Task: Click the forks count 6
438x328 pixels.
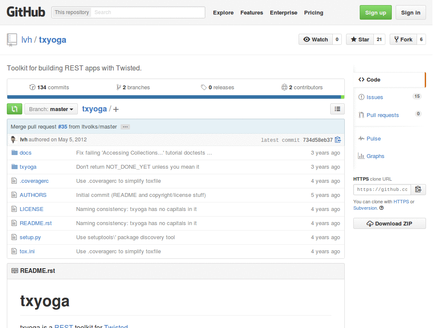Action: (421, 39)
